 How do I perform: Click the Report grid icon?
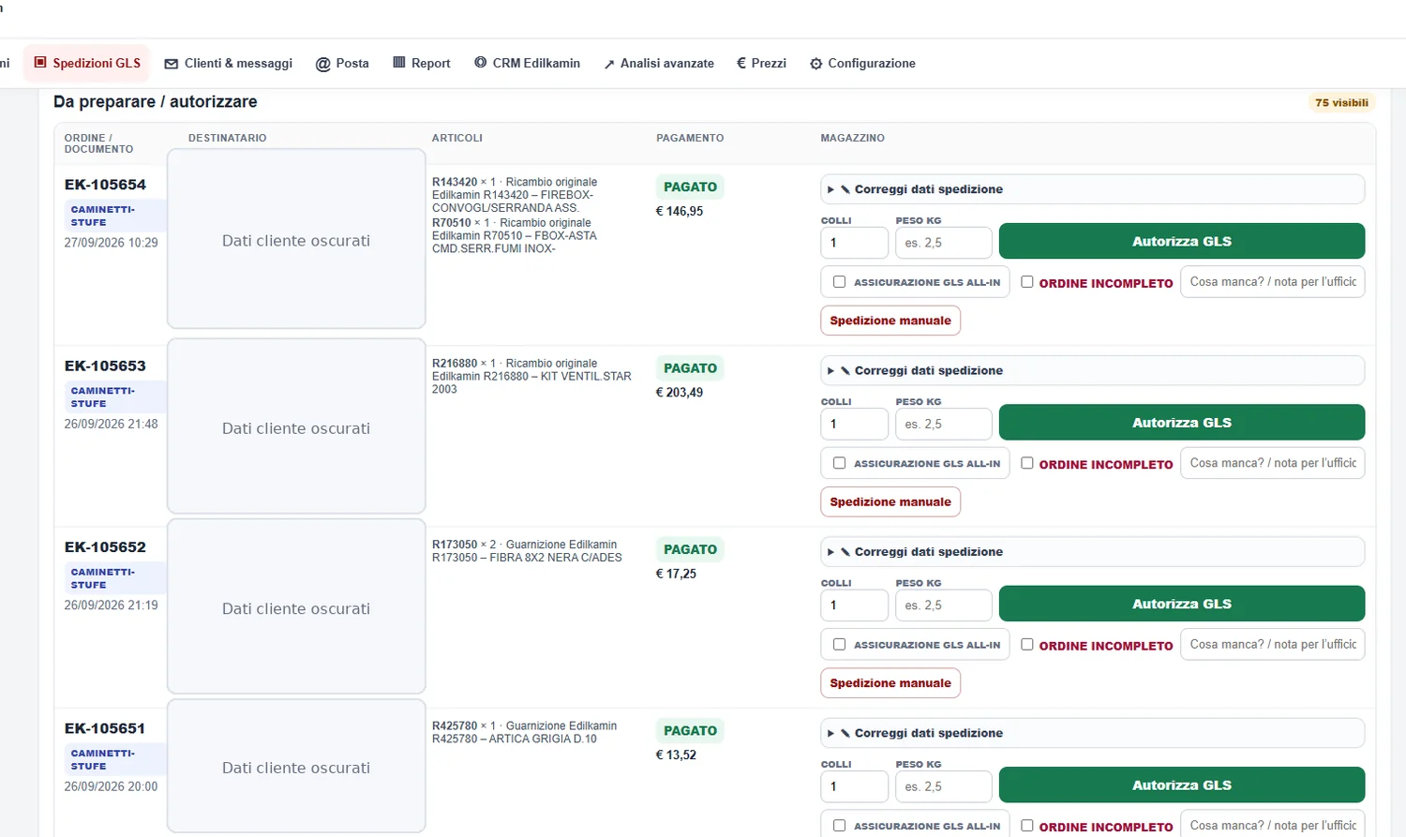point(399,63)
